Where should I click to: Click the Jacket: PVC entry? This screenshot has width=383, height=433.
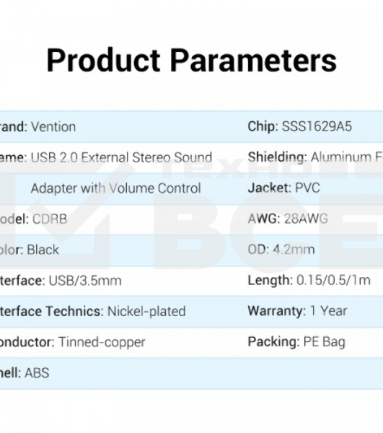283,188
